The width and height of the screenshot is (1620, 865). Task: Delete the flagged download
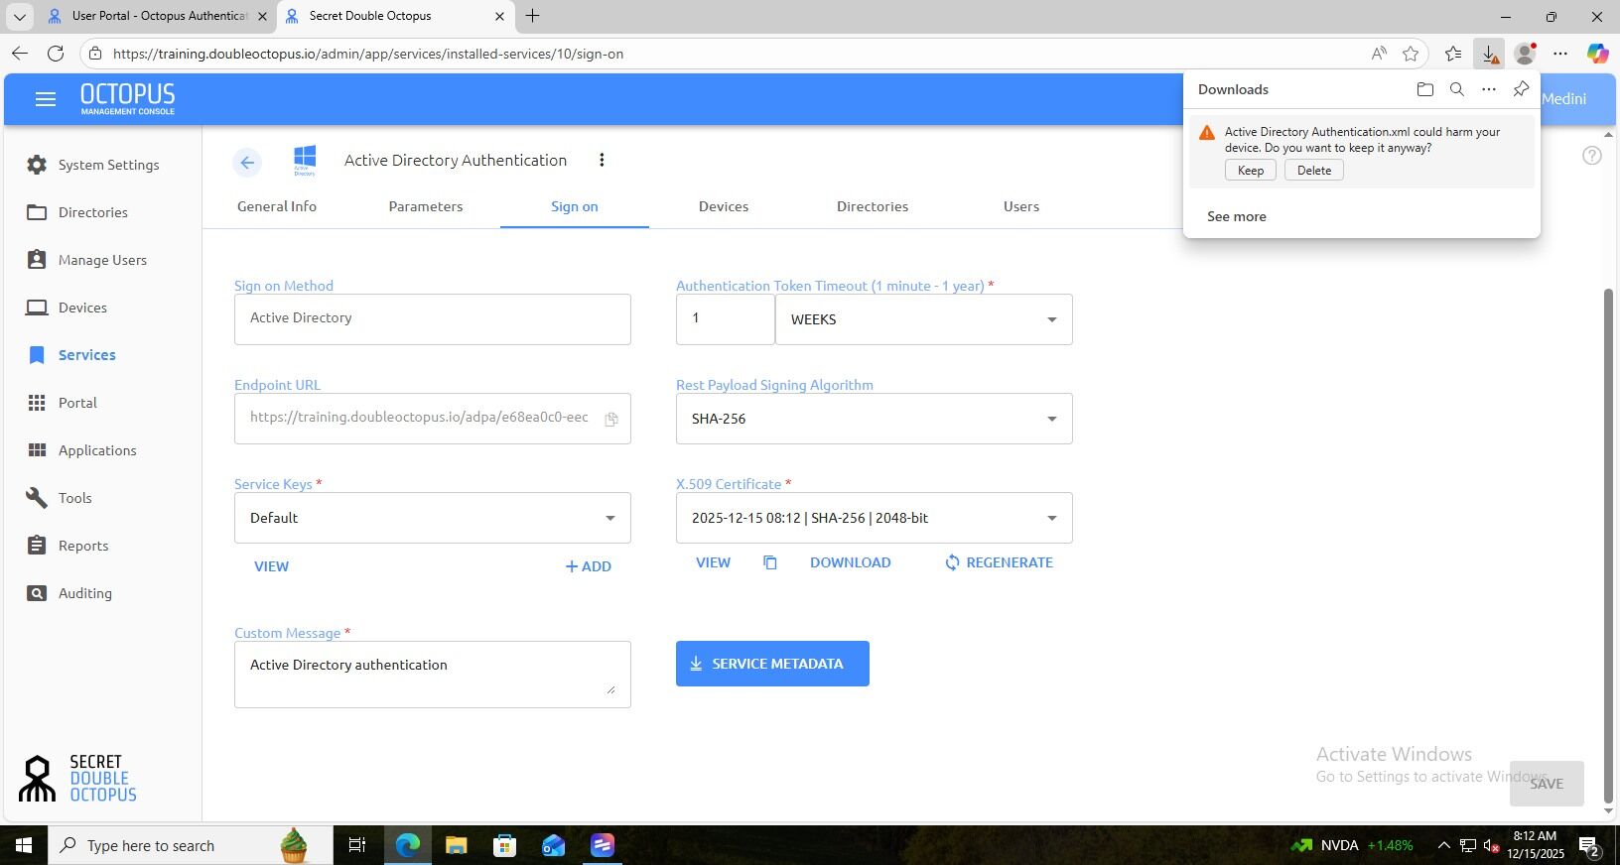pos(1314,171)
